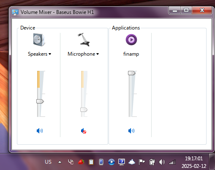Click the US input language indicator
The image size is (215, 170).
pyautogui.click(x=48, y=162)
